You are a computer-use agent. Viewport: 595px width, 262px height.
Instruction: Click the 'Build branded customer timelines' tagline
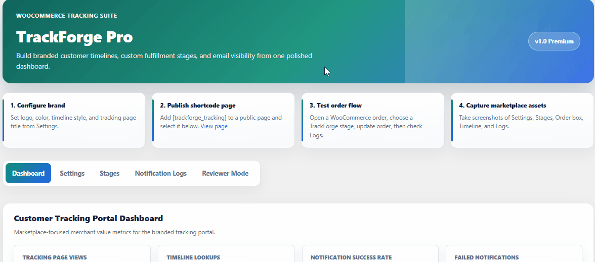[164, 61]
